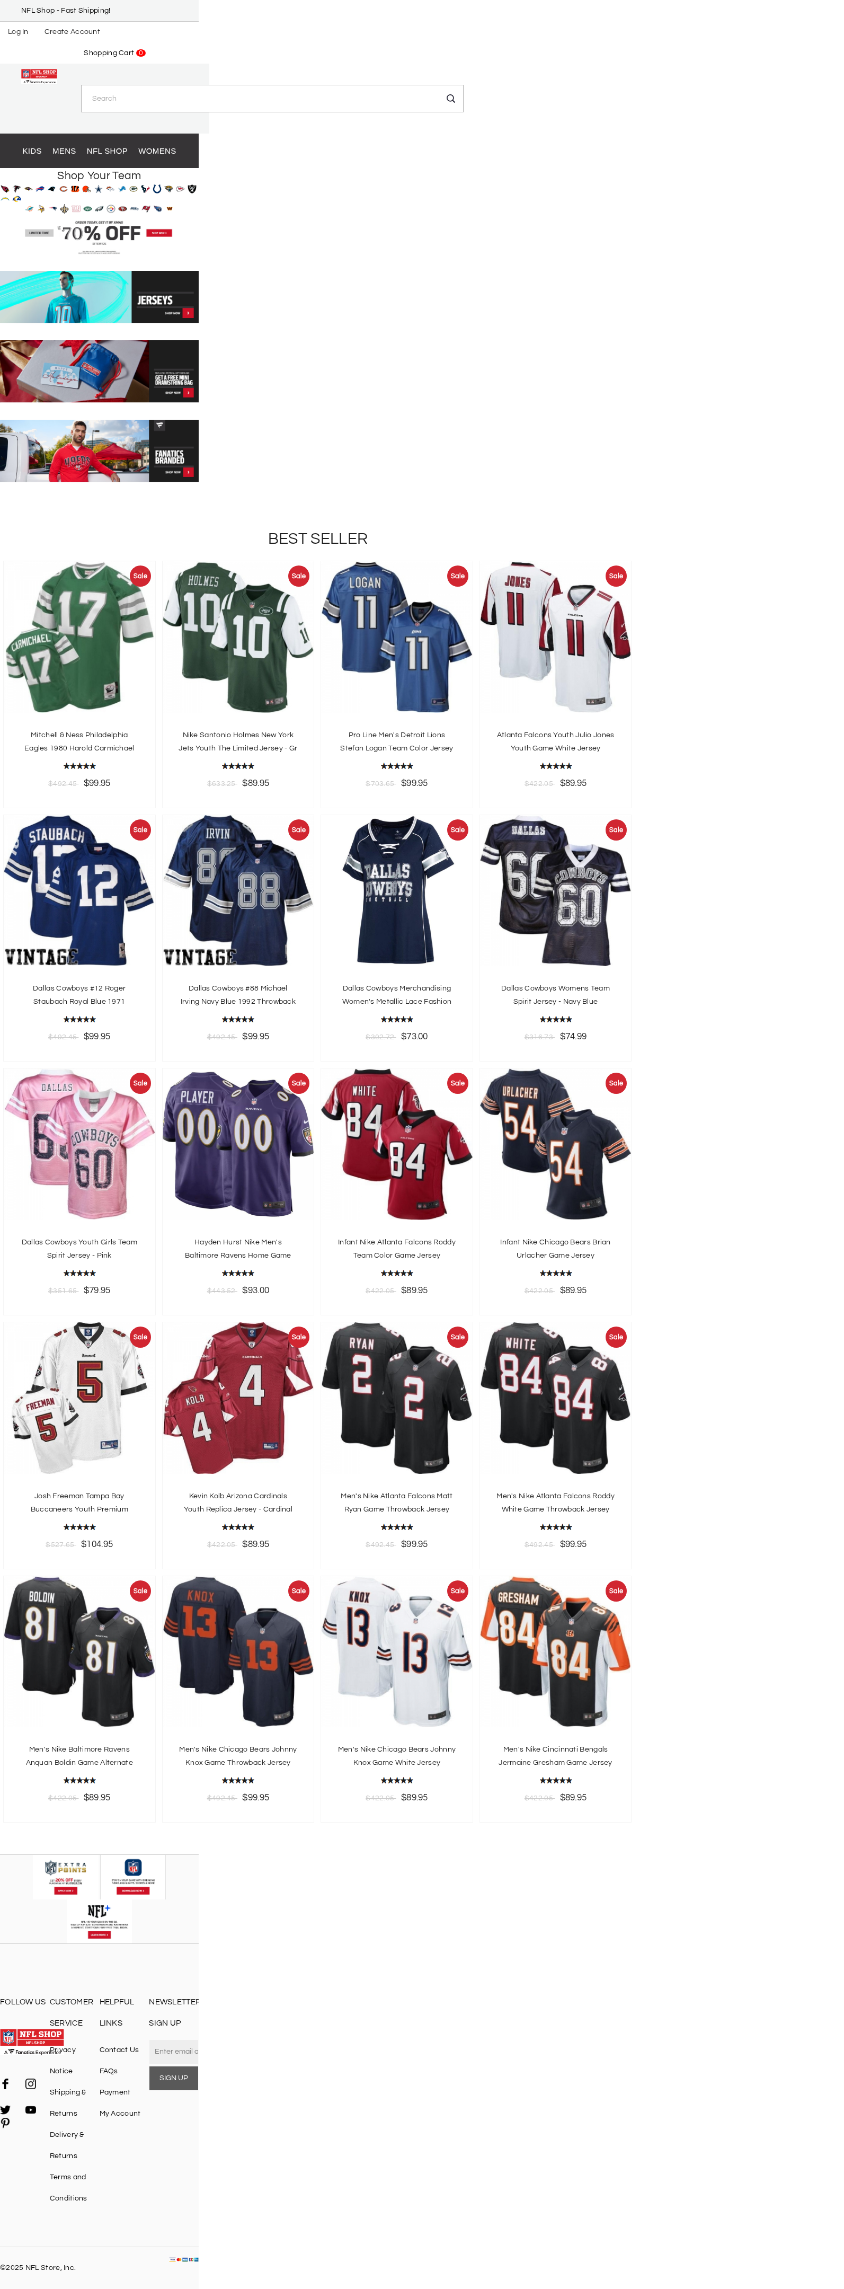Click the newsletter SIGN UP button
The height and width of the screenshot is (2289, 844).
pyautogui.click(x=173, y=2078)
